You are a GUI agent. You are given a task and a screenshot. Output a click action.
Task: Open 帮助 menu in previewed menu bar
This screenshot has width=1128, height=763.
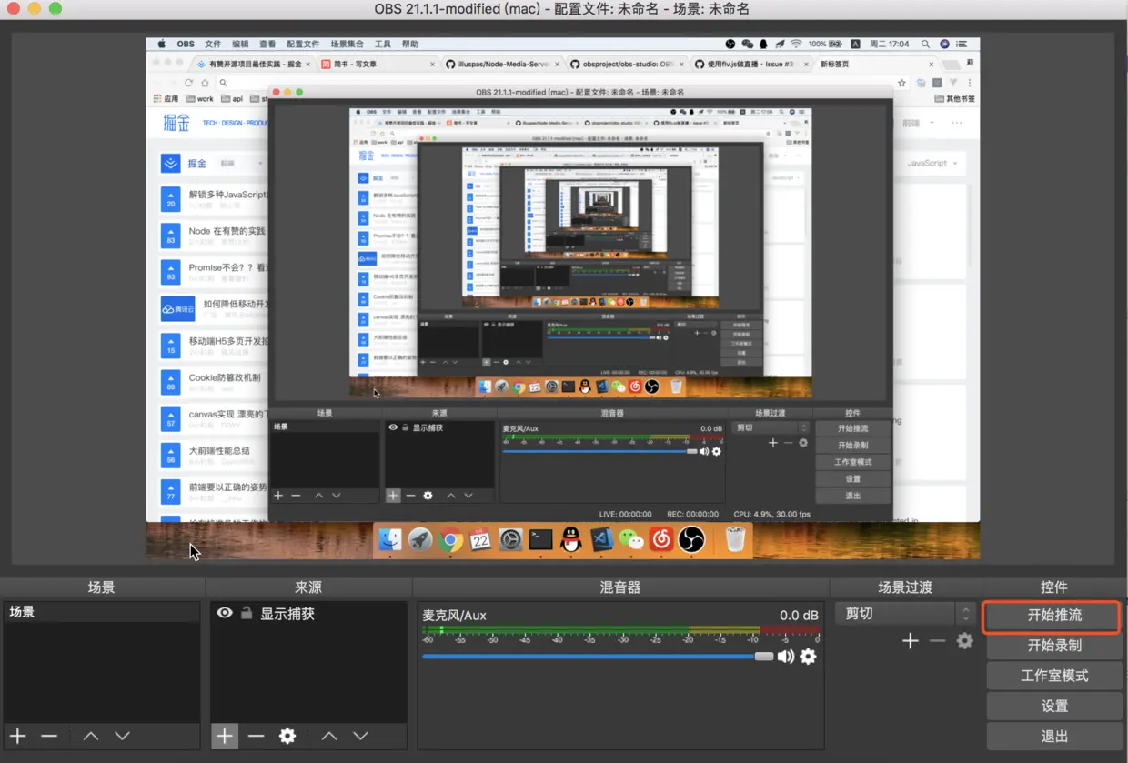[410, 44]
